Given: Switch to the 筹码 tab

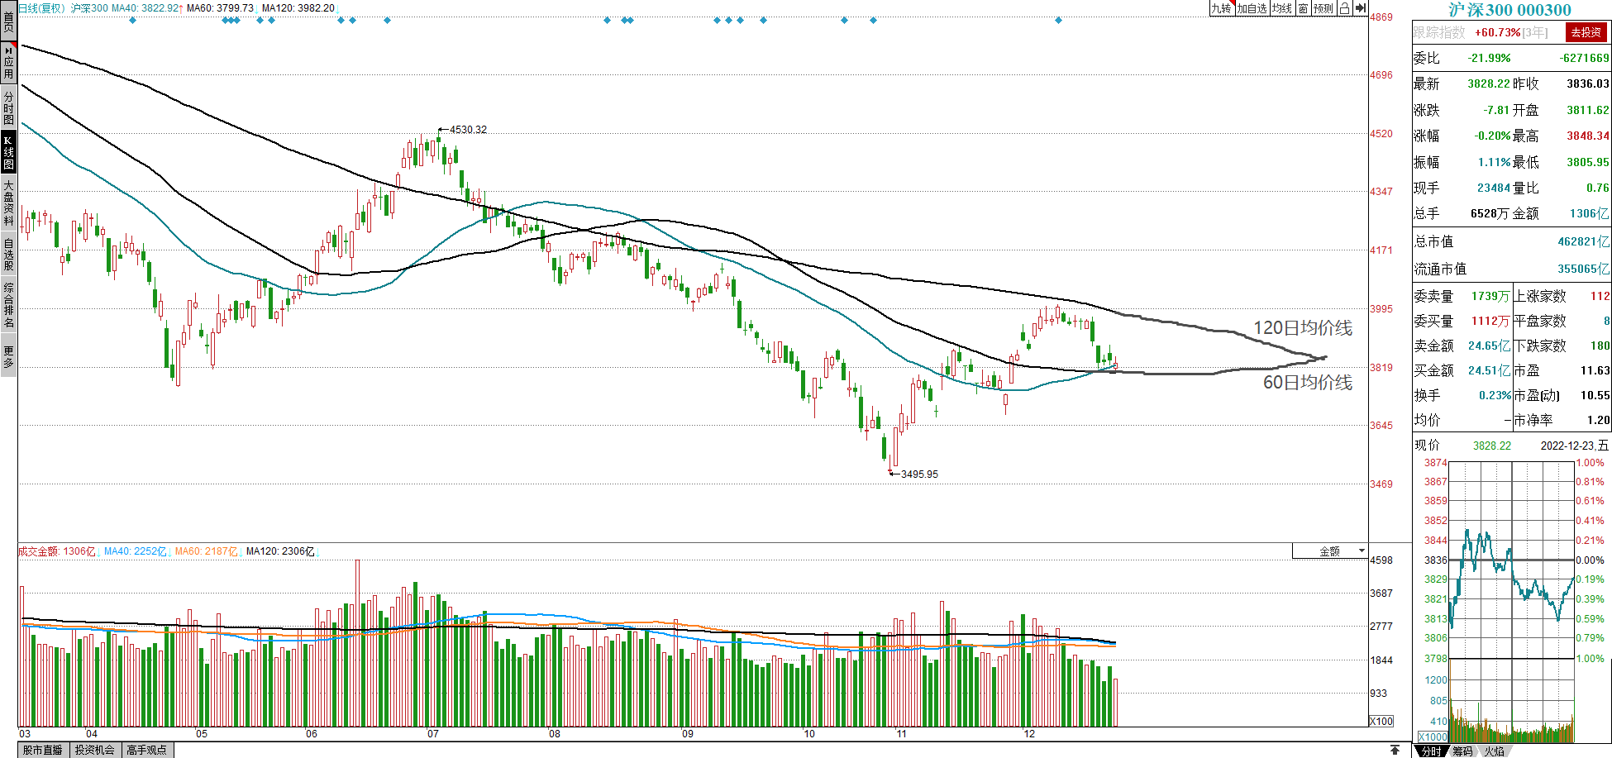Looking at the screenshot, I should coord(1462,751).
